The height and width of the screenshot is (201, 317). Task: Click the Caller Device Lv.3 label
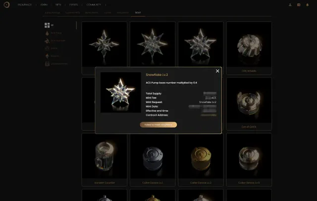click(249, 183)
